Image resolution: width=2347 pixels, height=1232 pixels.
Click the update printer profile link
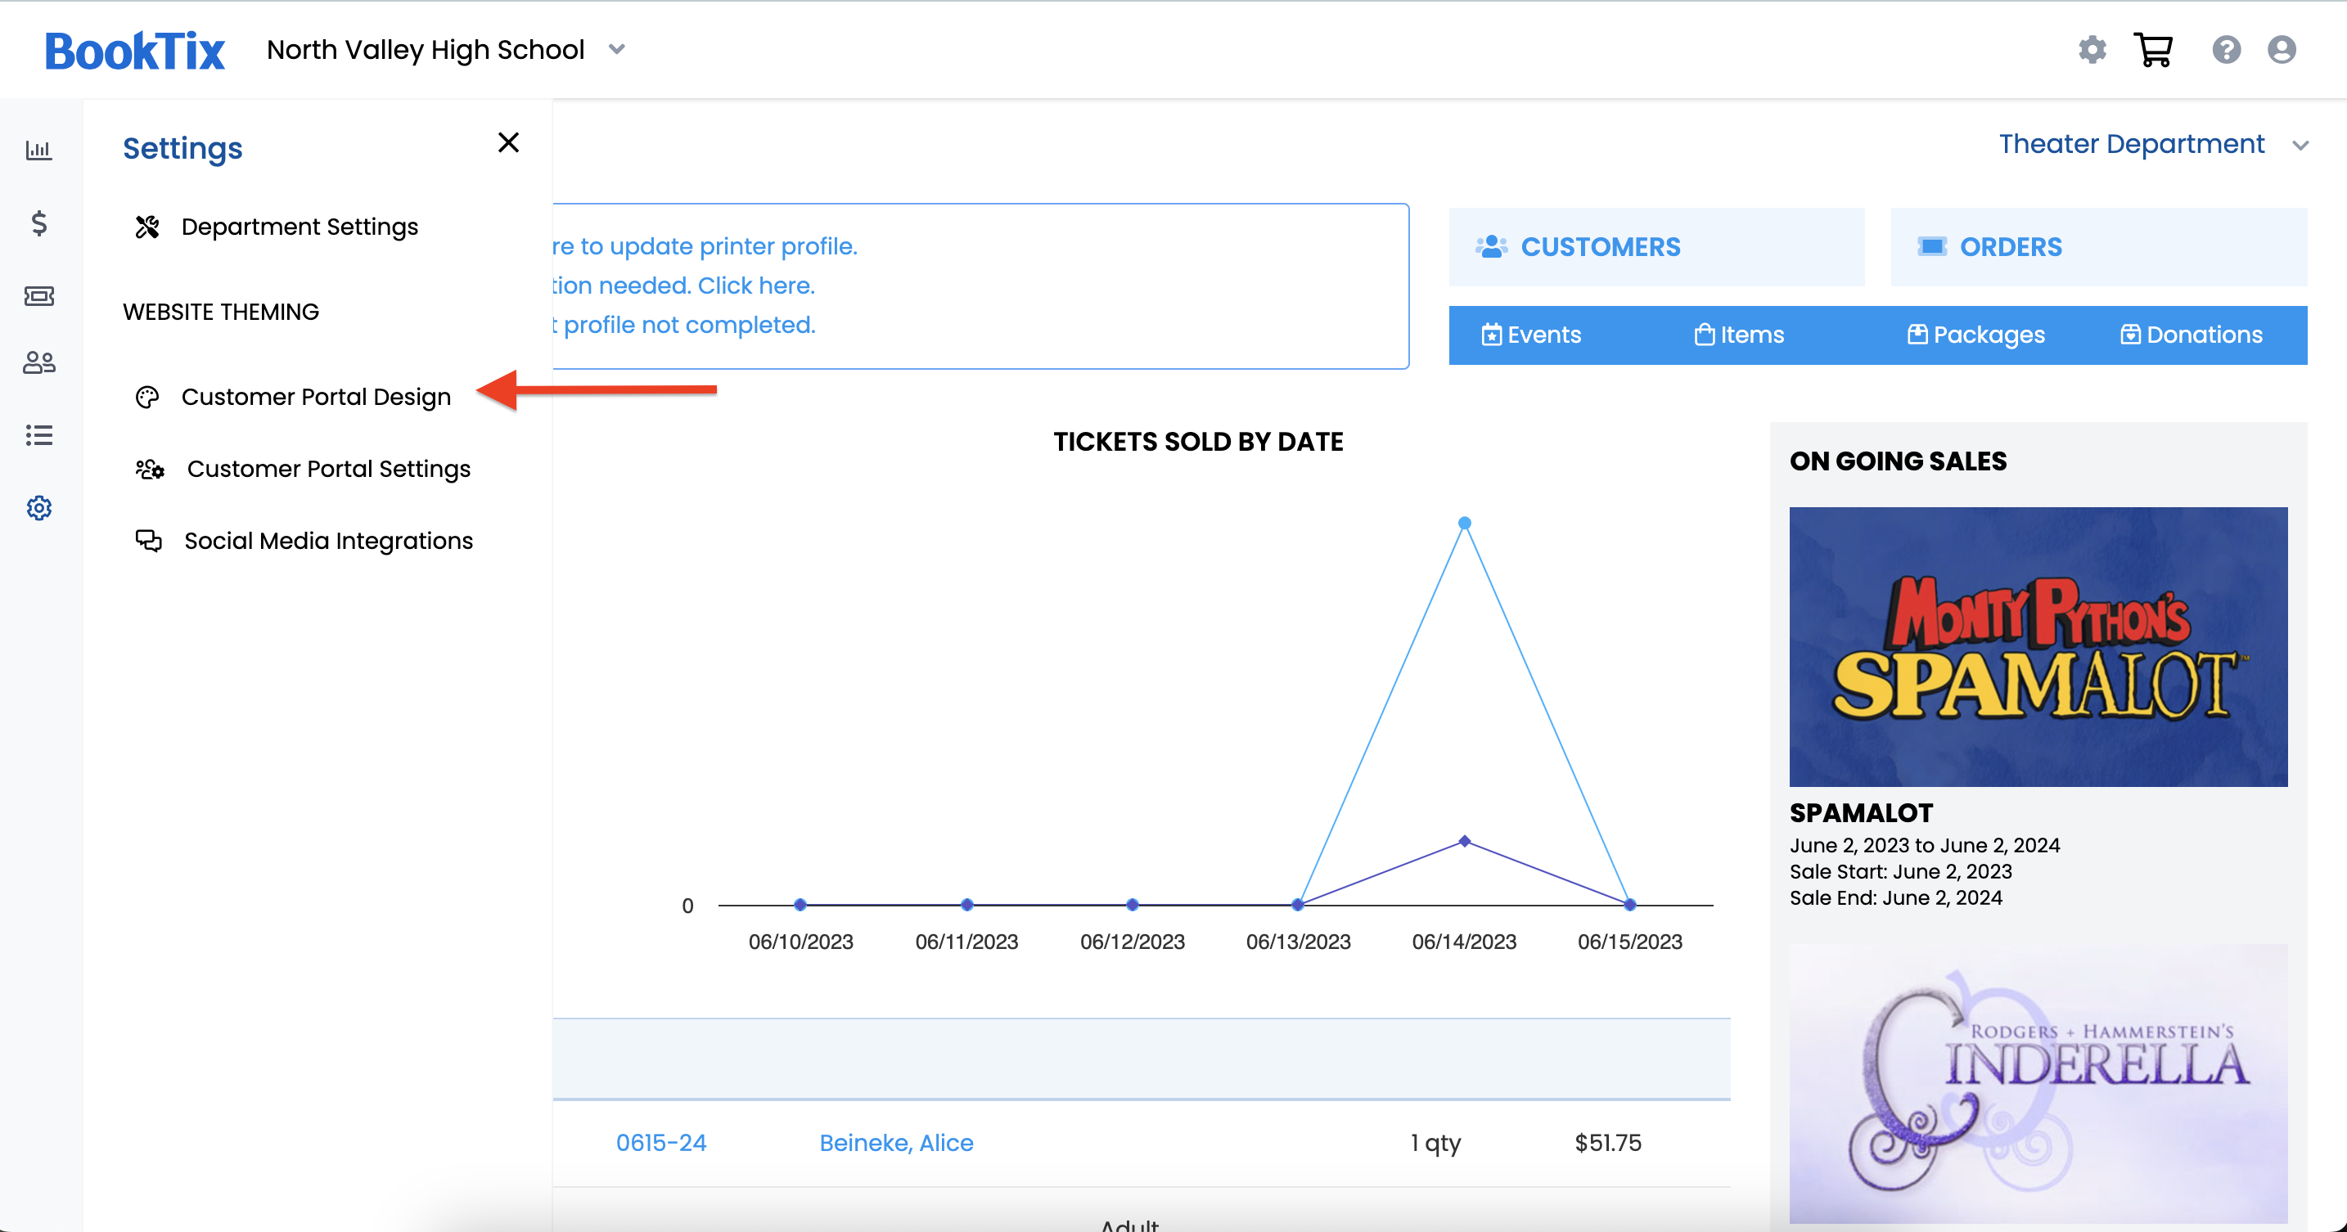pyautogui.click(x=705, y=247)
